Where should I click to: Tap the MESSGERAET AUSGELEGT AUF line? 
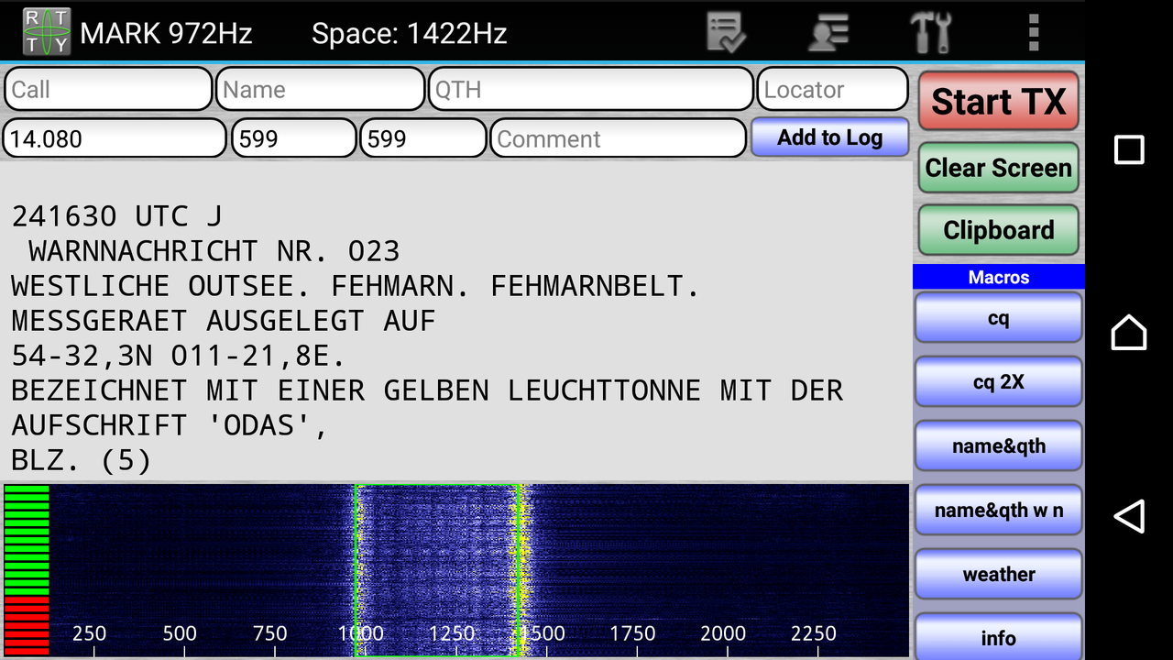click(223, 321)
